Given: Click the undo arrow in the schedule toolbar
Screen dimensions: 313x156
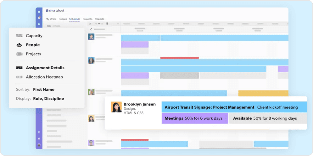Looking at the screenshot, I should pyautogui.click(x=90, y=24).
